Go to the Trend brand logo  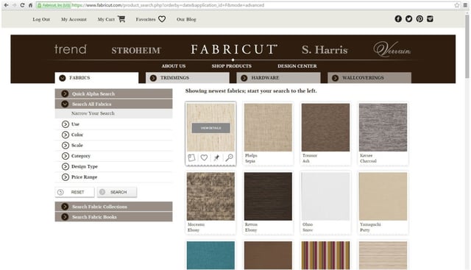pyautogui.click(x=71, y=49)
